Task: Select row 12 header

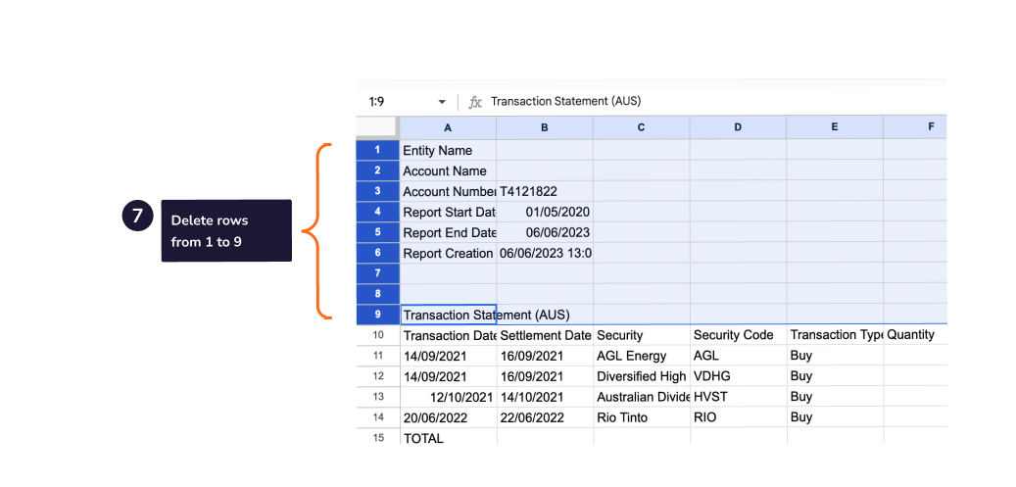Action: point(378,376)
